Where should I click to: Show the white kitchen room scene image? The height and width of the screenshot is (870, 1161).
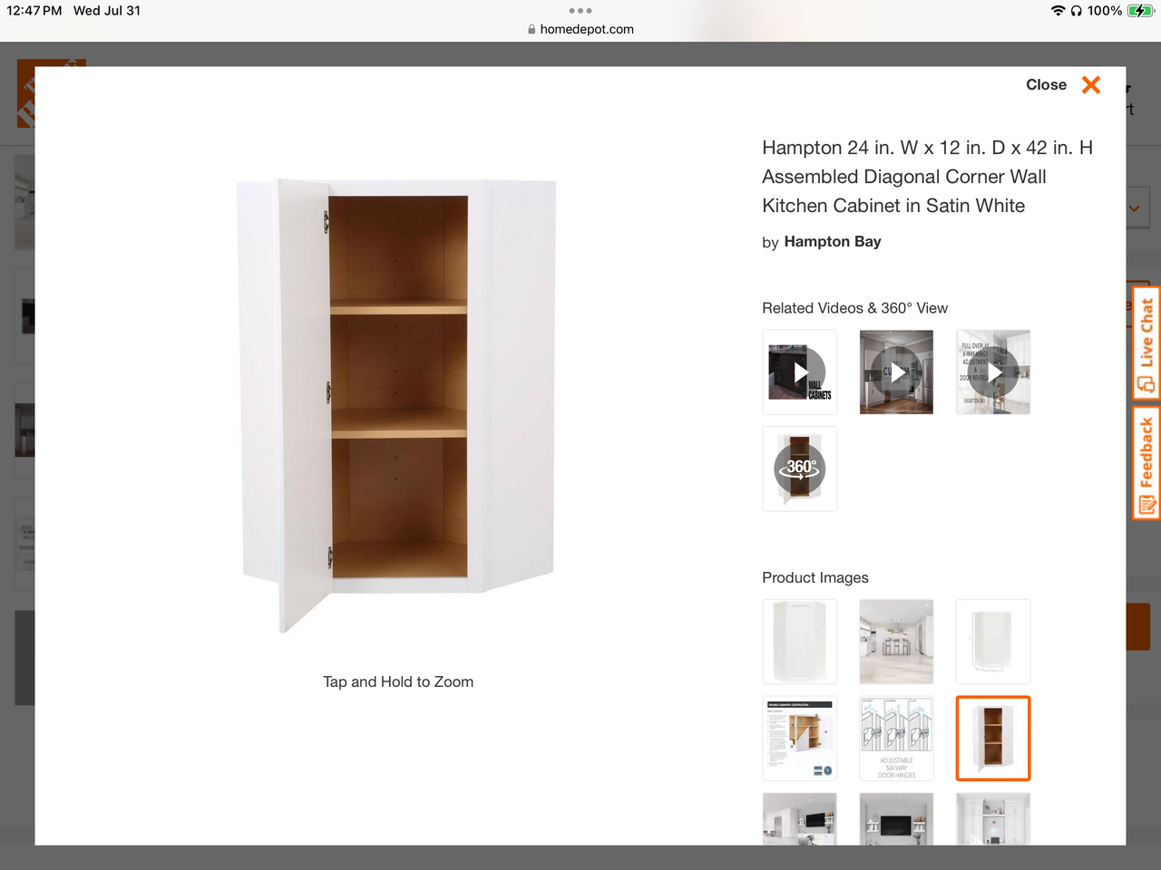pos(896,642)
